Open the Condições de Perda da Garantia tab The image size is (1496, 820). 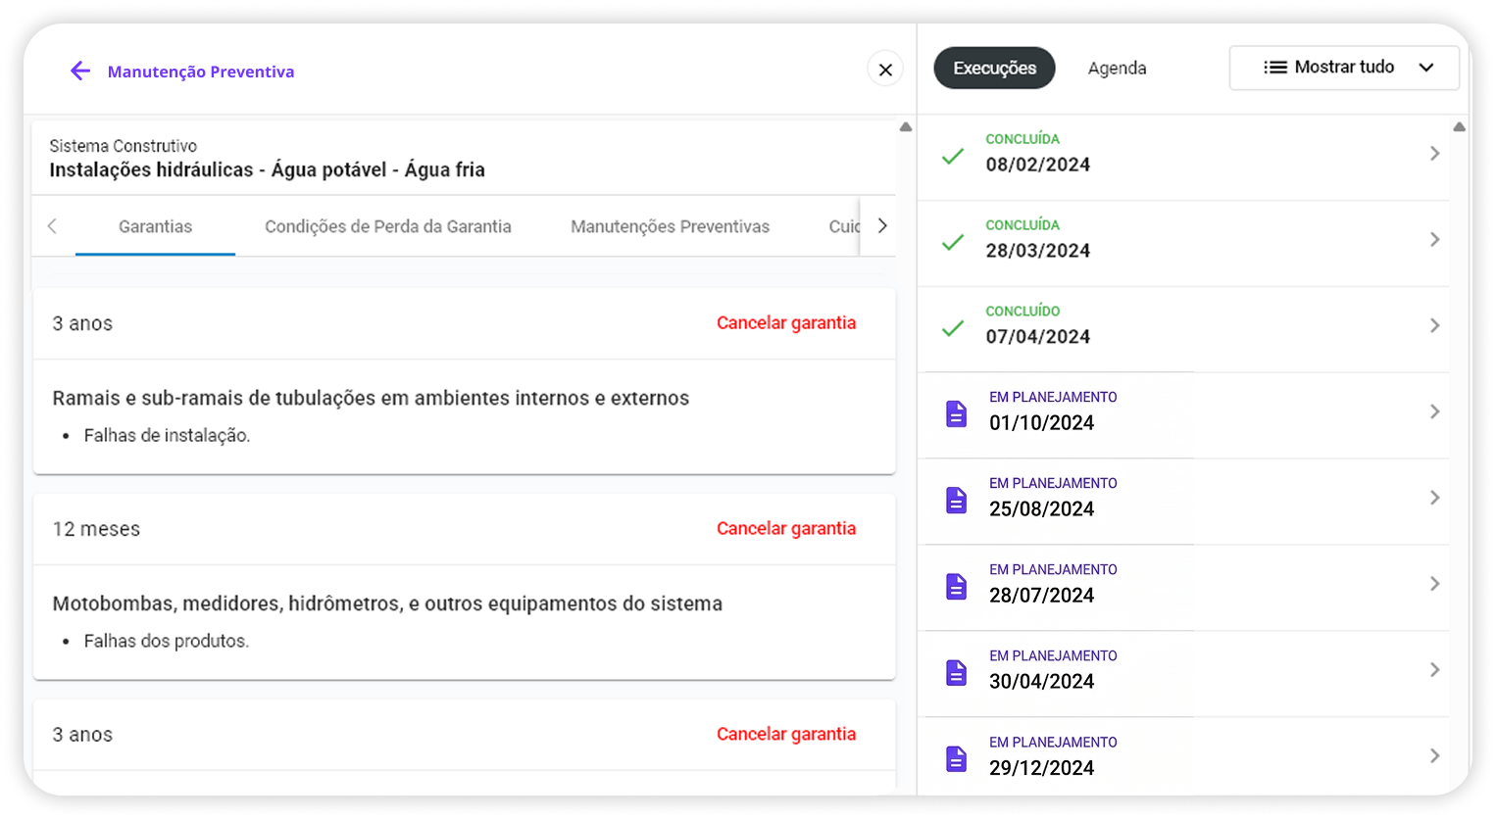coord(388,226)
